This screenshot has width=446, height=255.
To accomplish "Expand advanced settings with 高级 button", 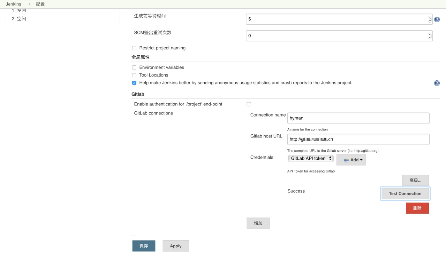I will click(x=415, y=180).
